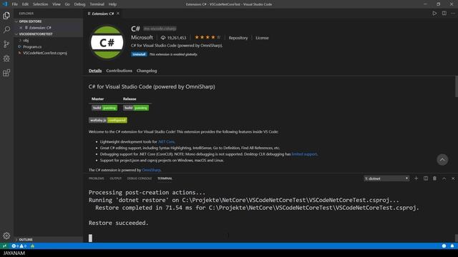This screenshot has height=257, width=458.
Task: Open the Source Control view
Action: [6, 44]
